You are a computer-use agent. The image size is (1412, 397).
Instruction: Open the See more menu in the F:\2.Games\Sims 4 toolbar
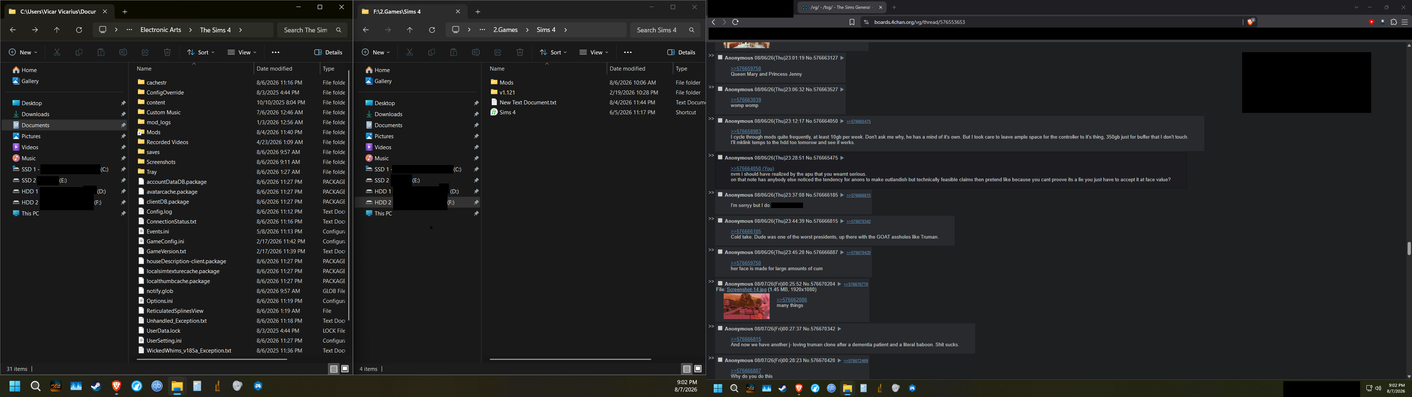click(628, 52)
